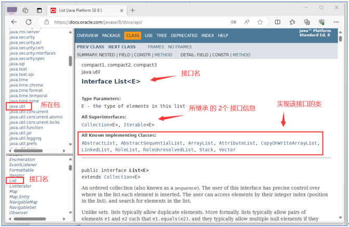Select the java.util.function package
This screenshot has height=227, width=349.
(26, 128)
